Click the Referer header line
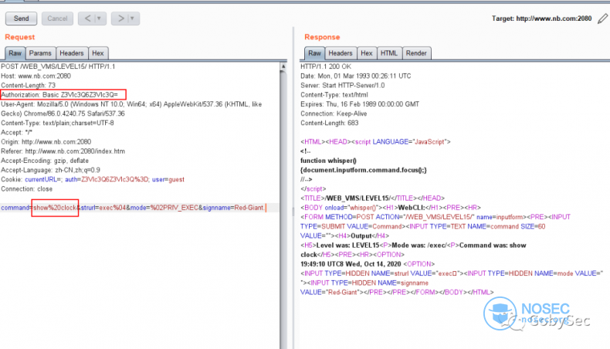Screen dimensions: 610x349 [x=63, y=151]
